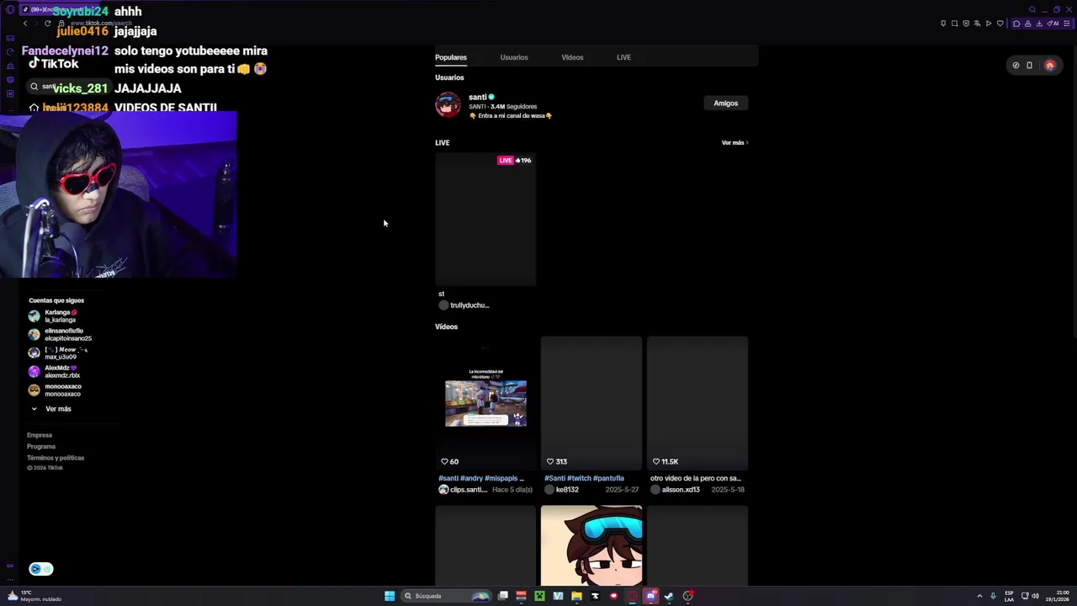Click Términos y políticas footer link
Screen dimensions: 1077x606
point(56,458)
